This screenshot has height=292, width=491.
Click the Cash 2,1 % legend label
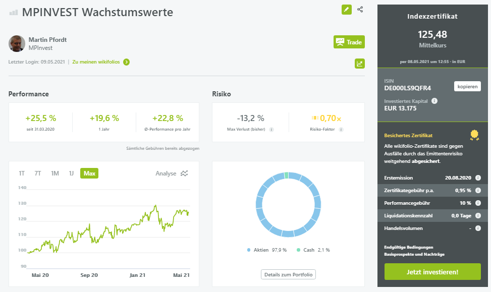(x=316, y=250)
